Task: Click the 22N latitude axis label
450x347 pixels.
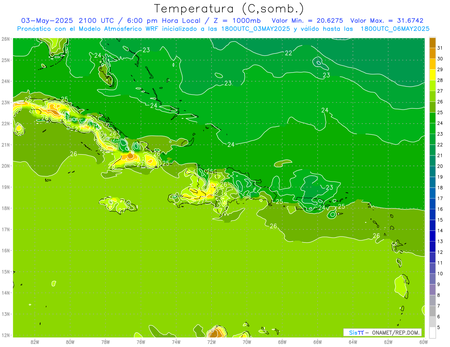Action: tap(5, 124)
